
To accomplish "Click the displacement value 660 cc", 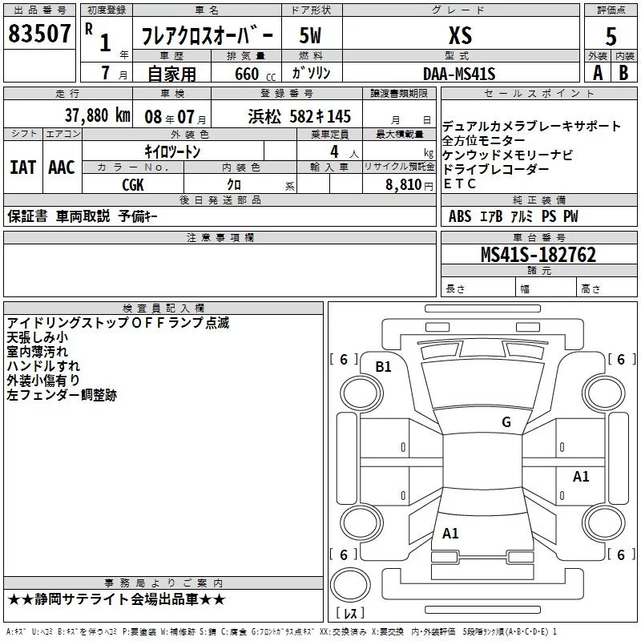I will [256, 74].
